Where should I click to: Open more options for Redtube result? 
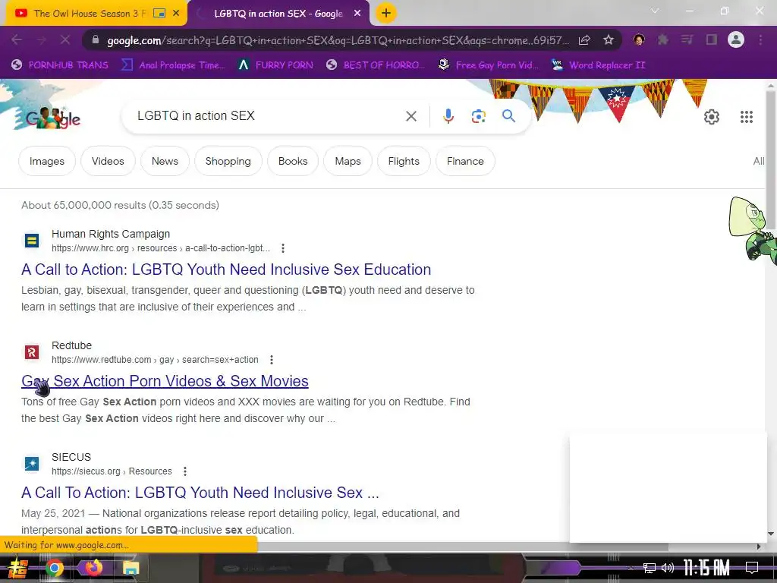(272, 359)
